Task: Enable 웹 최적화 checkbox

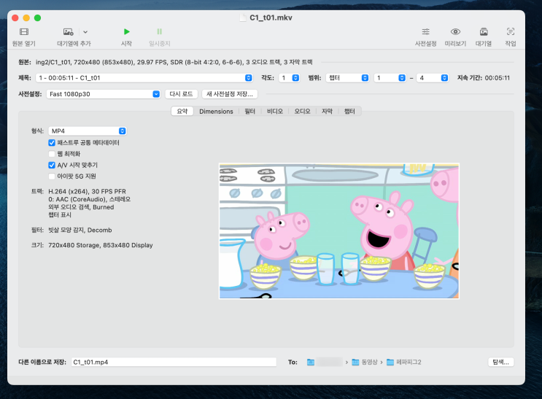Action: pyautogui.click(x=52, y=154)
